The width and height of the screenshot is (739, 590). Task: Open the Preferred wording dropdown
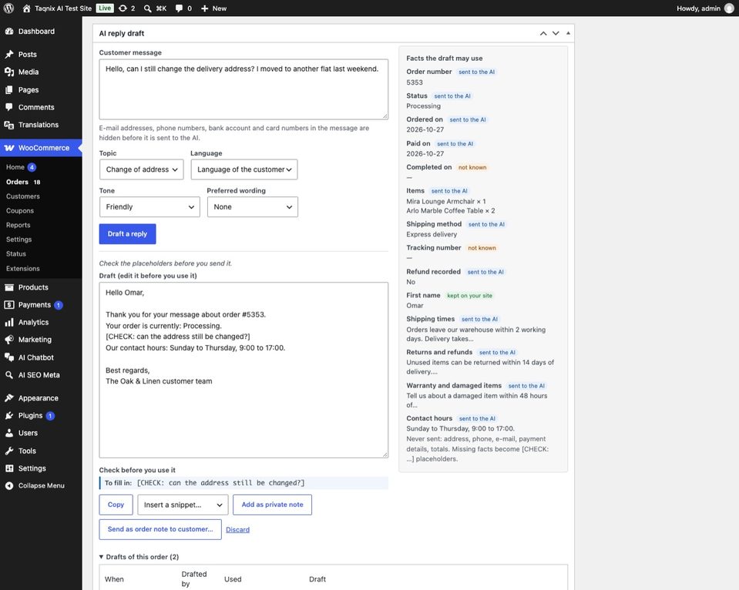pos(253,207)
